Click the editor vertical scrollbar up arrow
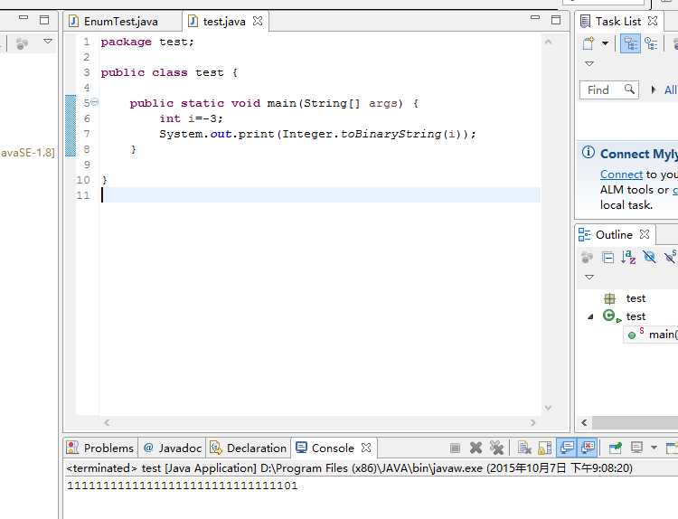 pos(549,42)
